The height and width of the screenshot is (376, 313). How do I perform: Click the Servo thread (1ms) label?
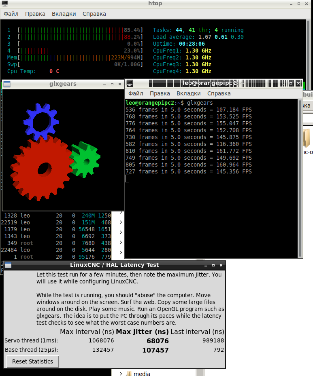31,340
